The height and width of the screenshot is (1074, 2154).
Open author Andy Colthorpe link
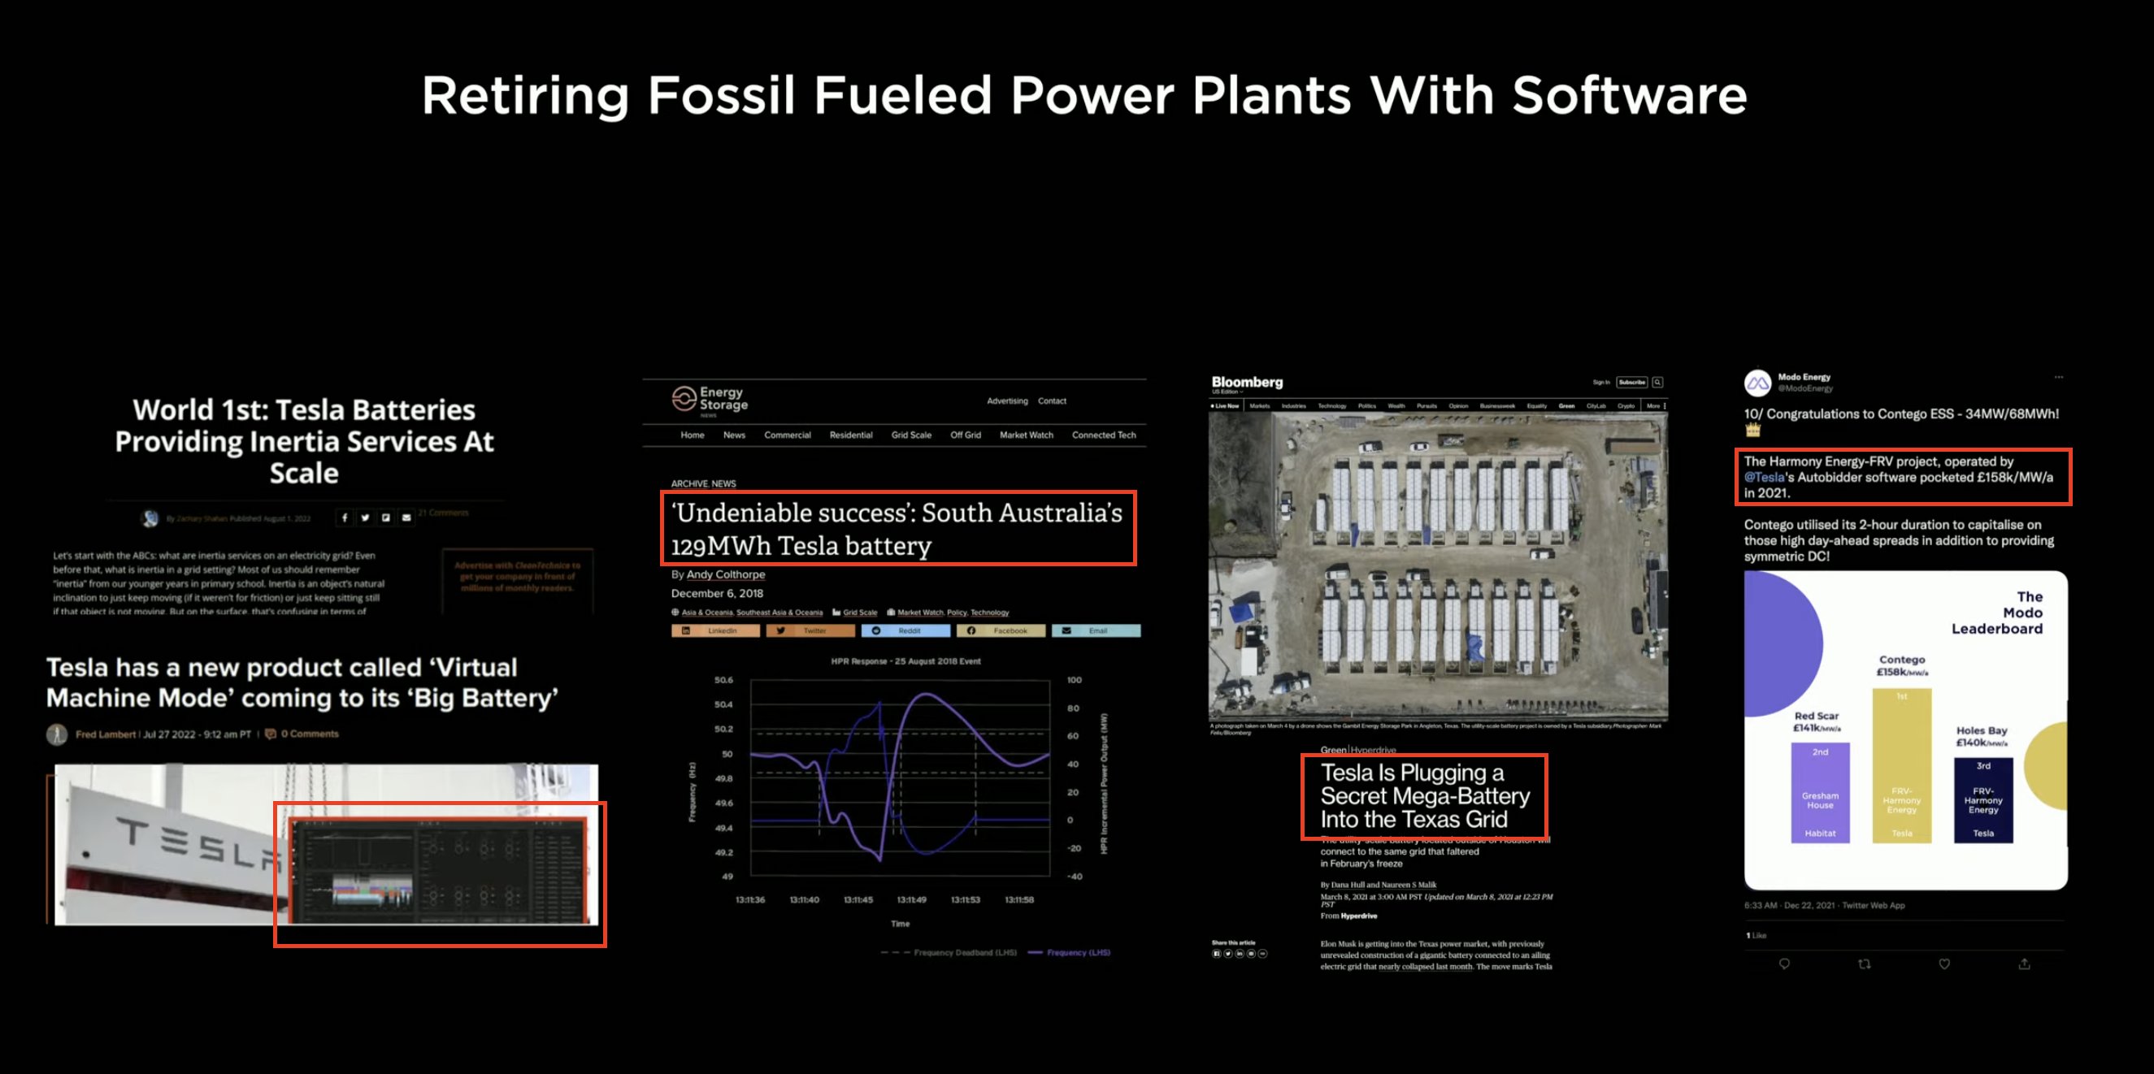click(726, 574)
